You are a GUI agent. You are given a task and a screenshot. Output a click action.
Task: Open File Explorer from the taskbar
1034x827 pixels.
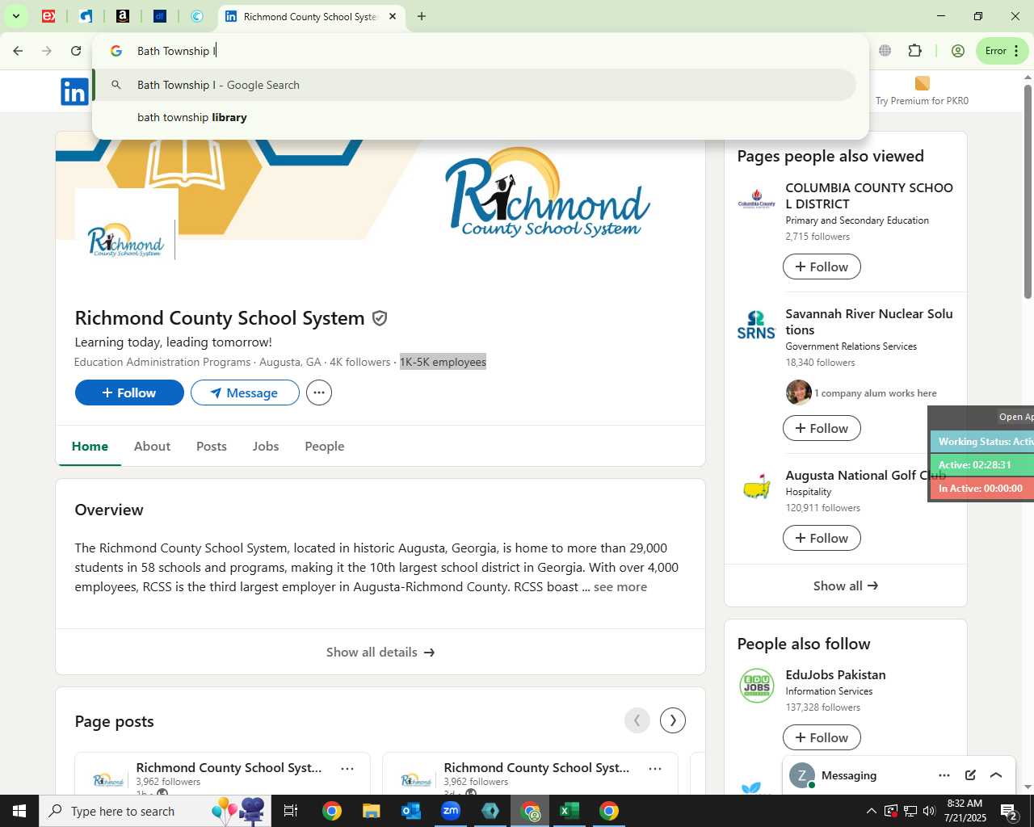point(371,811)
